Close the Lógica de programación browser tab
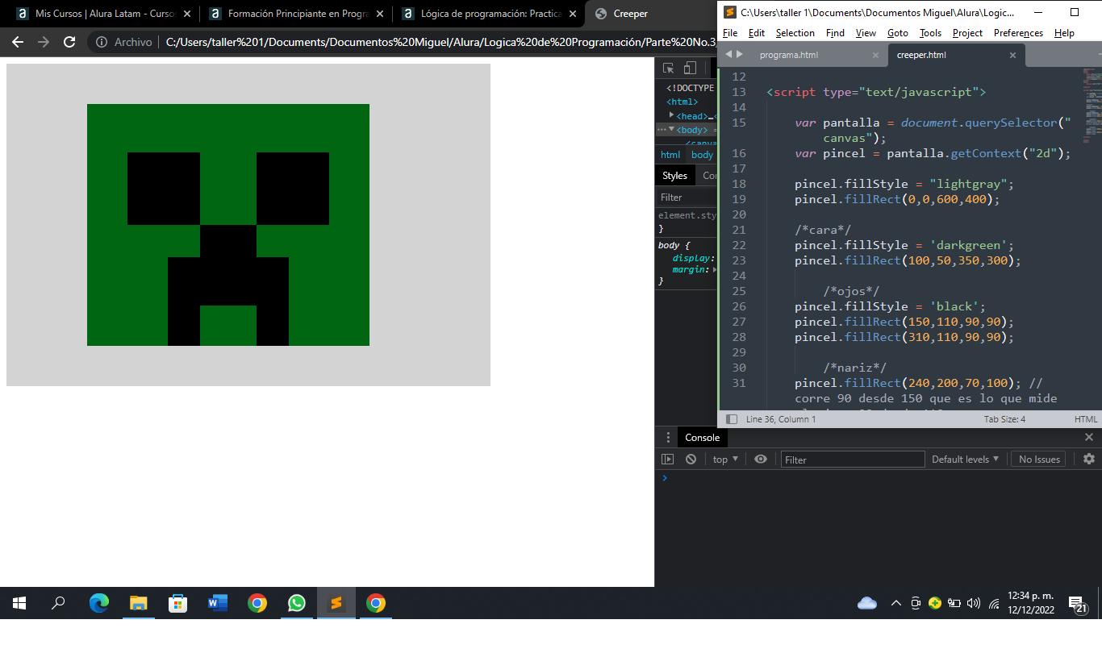Image resolution: width=1102 pixels, height=653 pixels. (572, 14)
